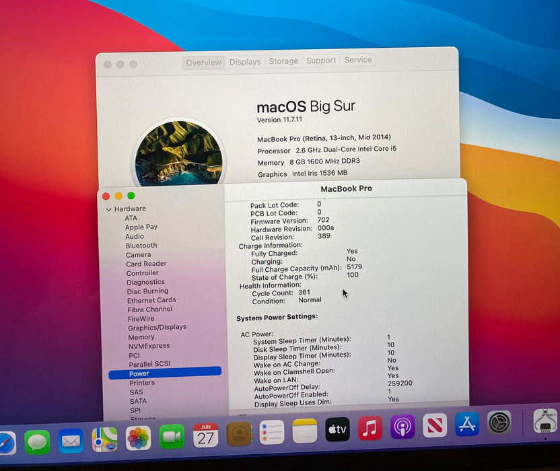Open Mail app in the Dock
560x471 pixels.
(x=71, y=441)
